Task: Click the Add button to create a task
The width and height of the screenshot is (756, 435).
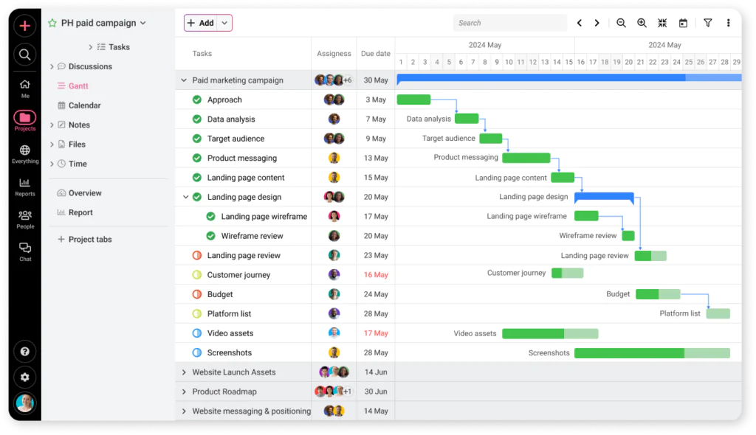Action: pyautogui.click(x=205, y=23)
